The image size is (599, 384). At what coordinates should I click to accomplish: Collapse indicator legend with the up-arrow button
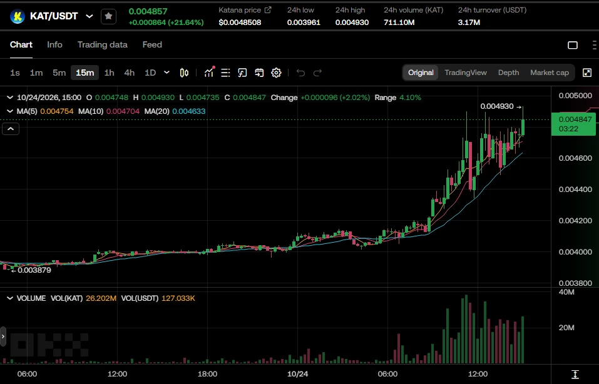(11, 129)
